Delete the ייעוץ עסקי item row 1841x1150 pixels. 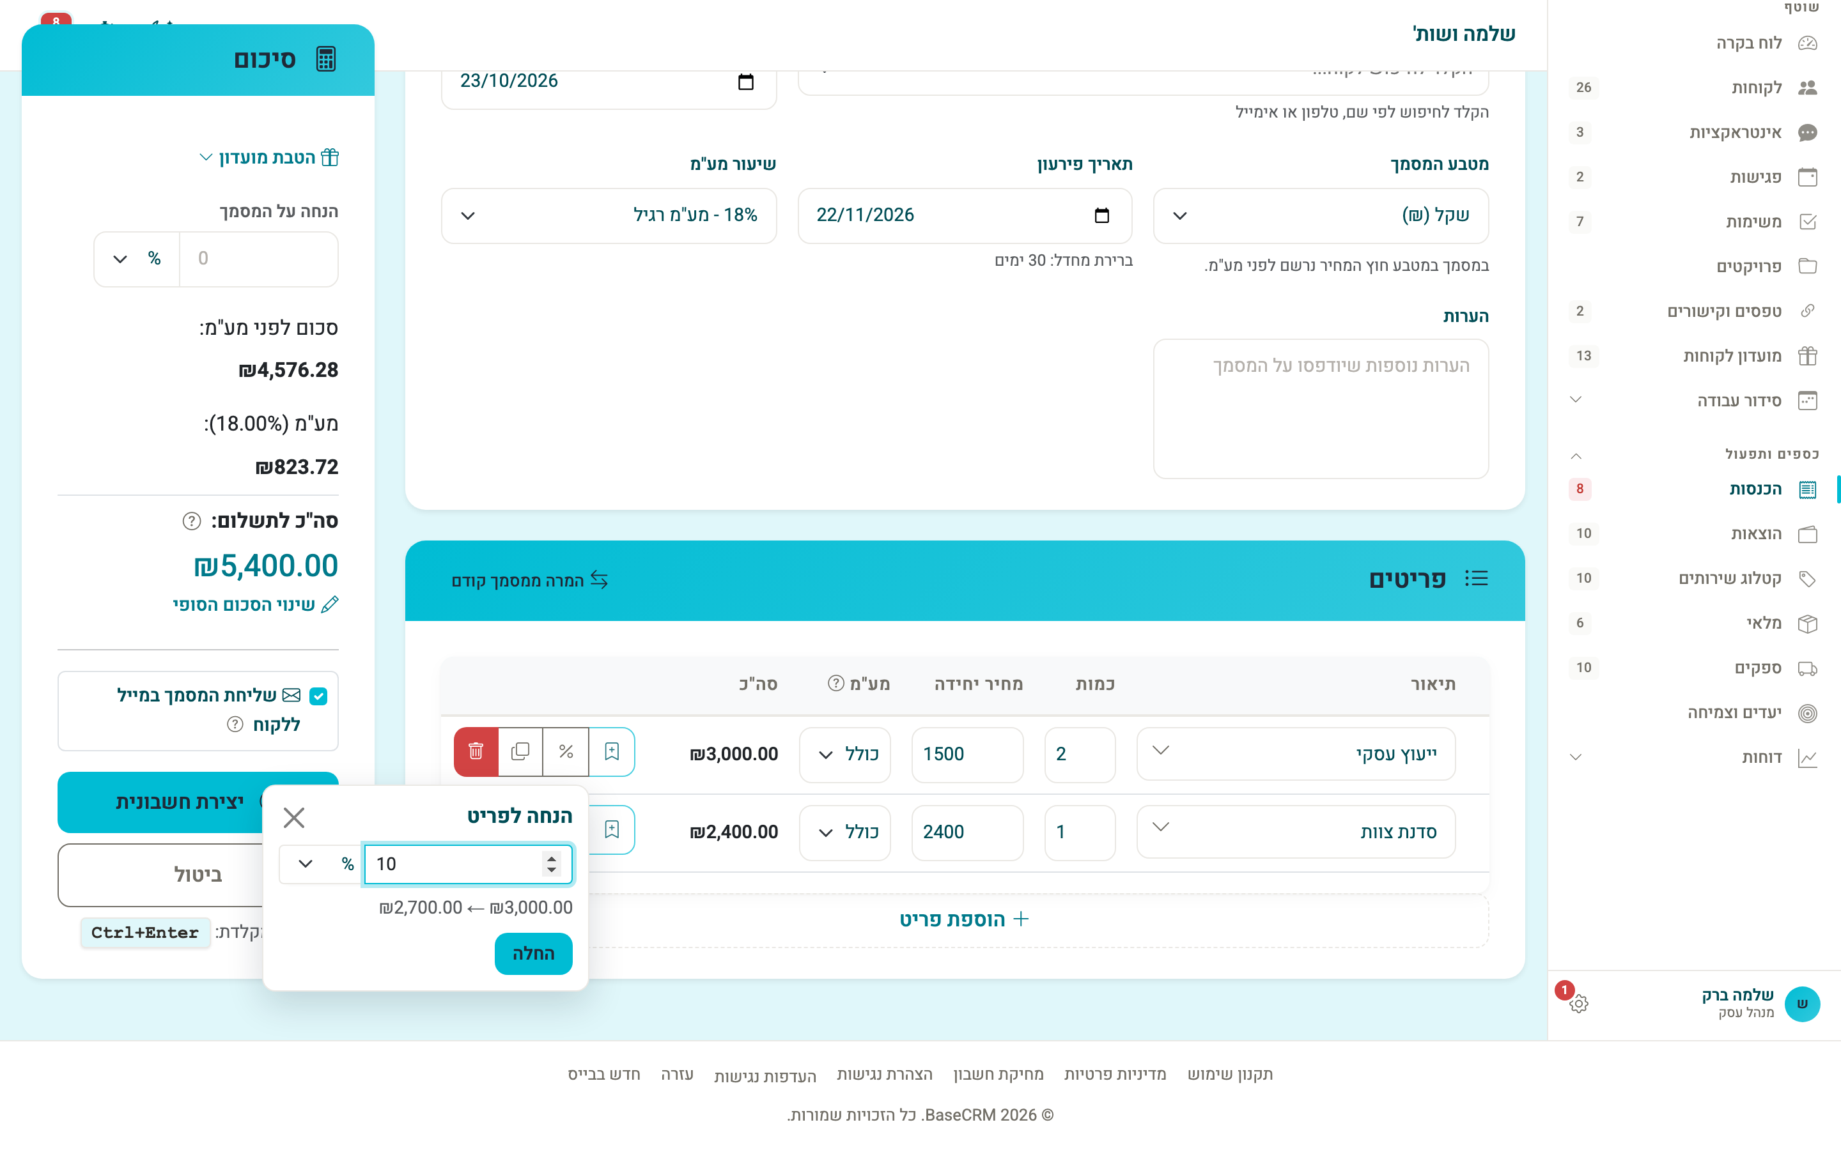[x=476, y=751]
